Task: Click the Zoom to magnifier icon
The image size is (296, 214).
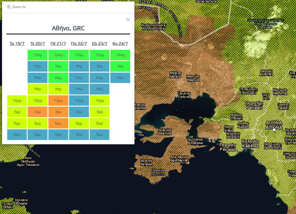Action: 9,7
